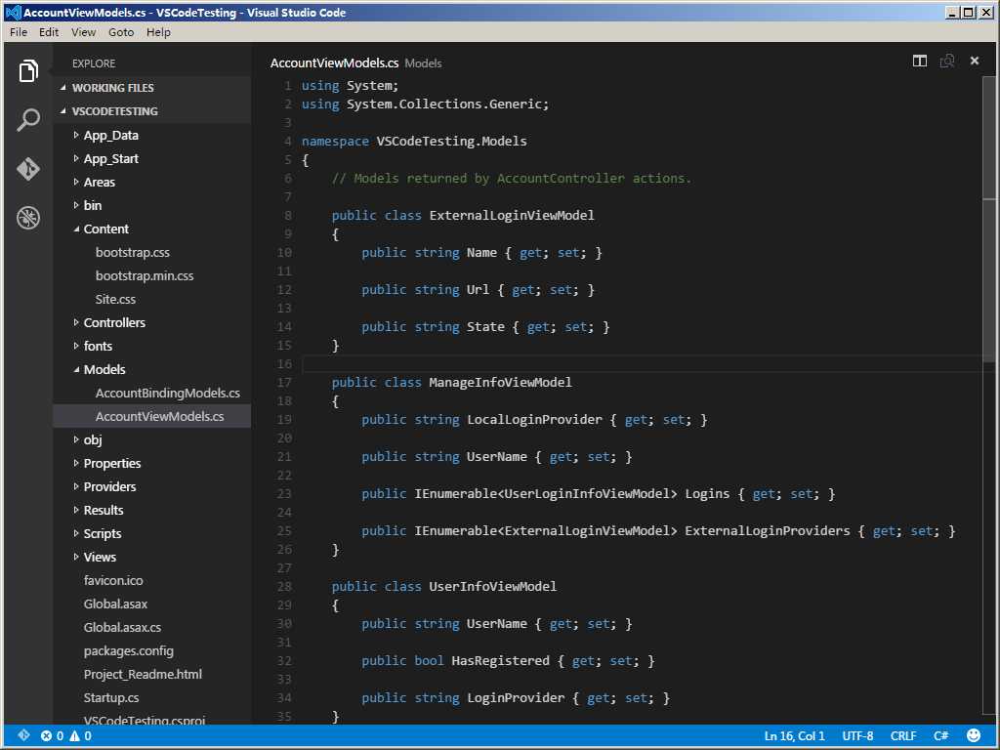1000x750 pixels.
Task: Change the C# language mode
Action: pos(941,736)
